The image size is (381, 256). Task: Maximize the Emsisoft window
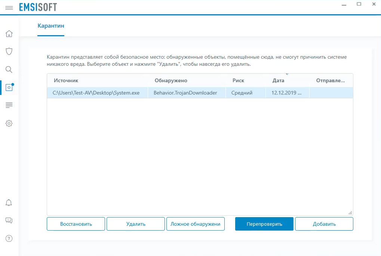(x=359, y=4)
